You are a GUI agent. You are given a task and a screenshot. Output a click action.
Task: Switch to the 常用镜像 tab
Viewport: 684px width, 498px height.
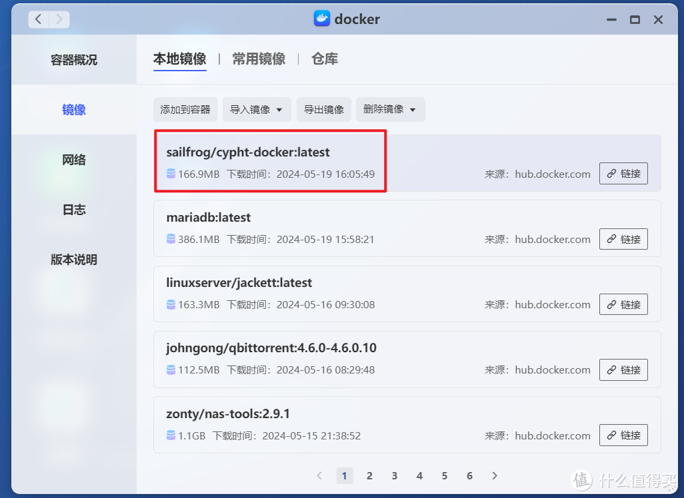click(259, 59)
